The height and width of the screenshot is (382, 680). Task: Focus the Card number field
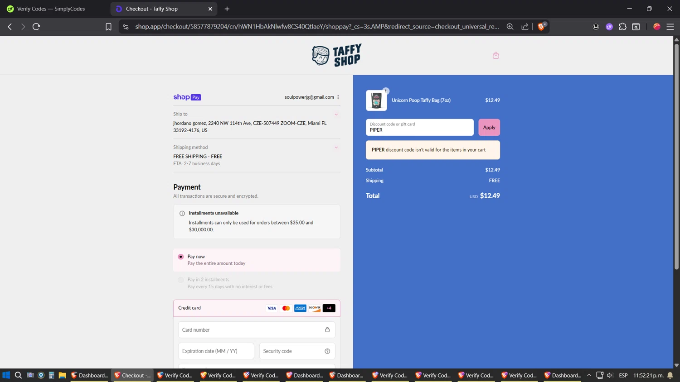257,330
